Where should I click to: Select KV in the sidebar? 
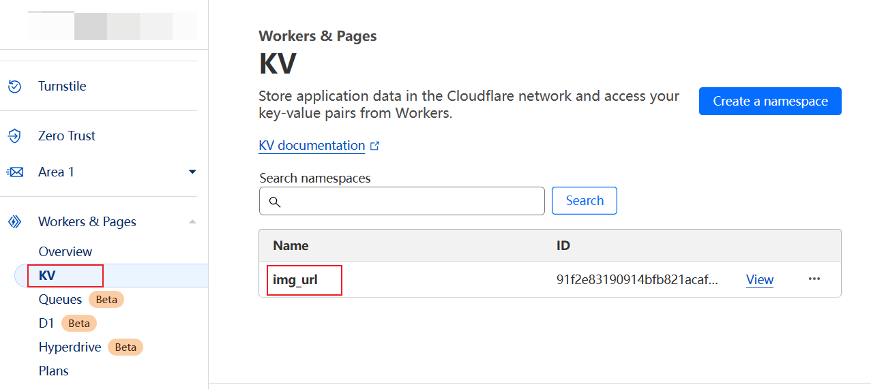click(47, 276)
